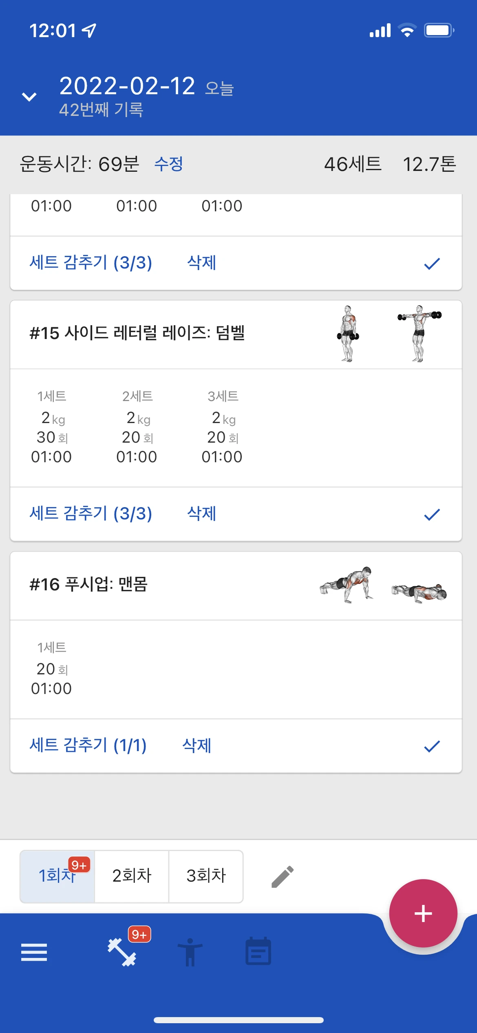Select set 1 of side lateral raise
477x1033 pixels.
[x=51, y=426]
